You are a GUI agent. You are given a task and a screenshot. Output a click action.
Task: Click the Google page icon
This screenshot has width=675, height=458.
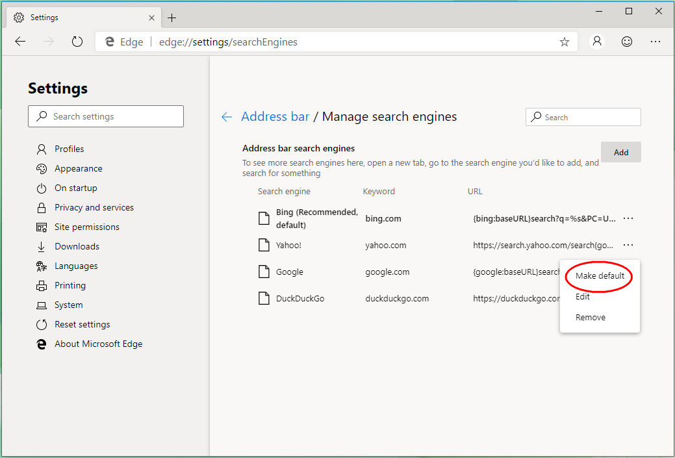264,272
